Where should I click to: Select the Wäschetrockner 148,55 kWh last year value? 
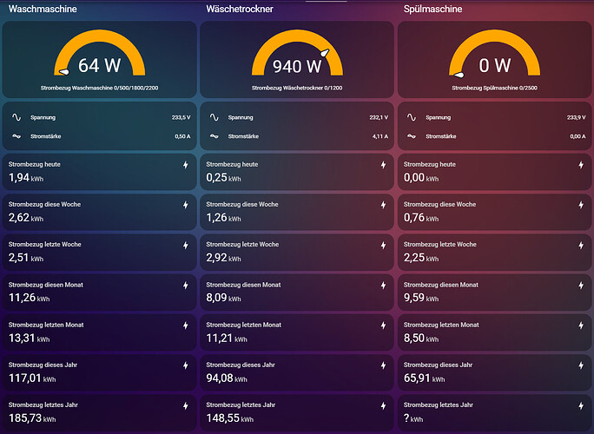229,418
